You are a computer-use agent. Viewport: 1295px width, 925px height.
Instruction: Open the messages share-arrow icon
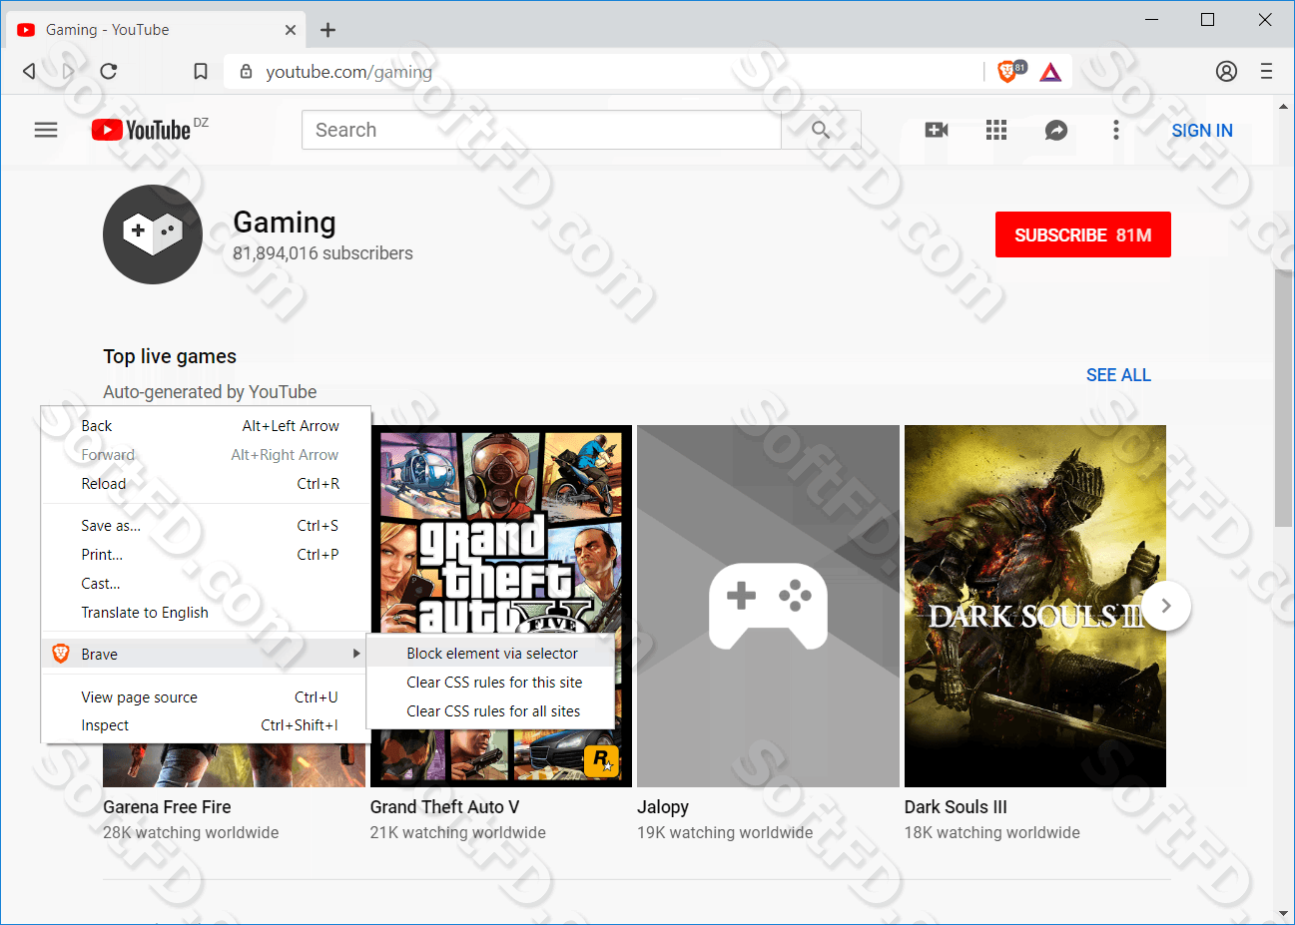[x=1056, y=130]
